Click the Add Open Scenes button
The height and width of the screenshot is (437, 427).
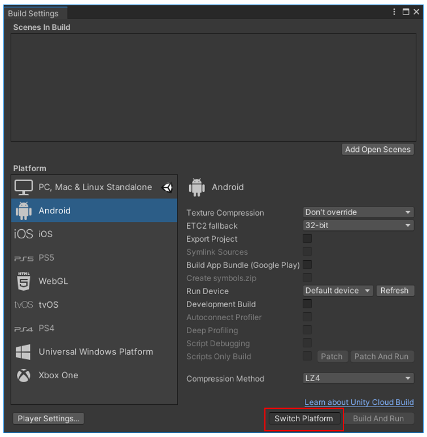coord(378,150)
